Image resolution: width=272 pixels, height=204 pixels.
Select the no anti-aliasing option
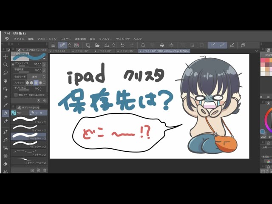(27, 83)
